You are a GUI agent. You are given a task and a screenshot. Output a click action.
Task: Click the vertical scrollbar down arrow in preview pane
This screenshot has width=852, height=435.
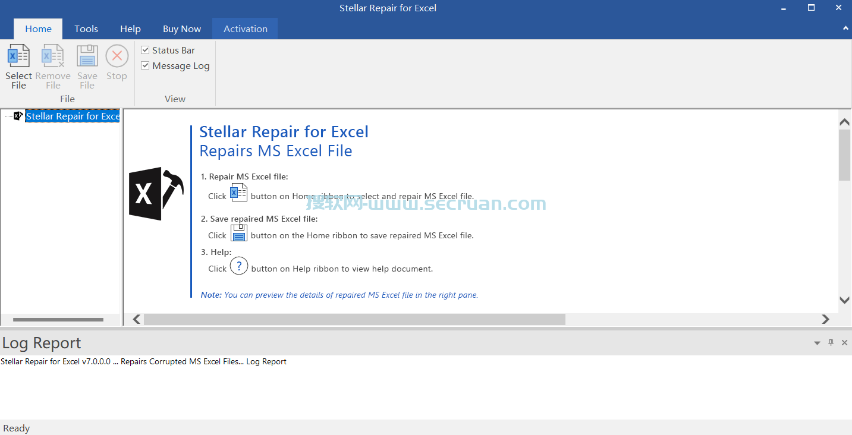pos(844,300)
